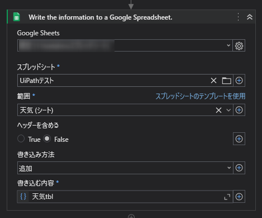Click plus button next to 書き込む内容

click(239, 197)
